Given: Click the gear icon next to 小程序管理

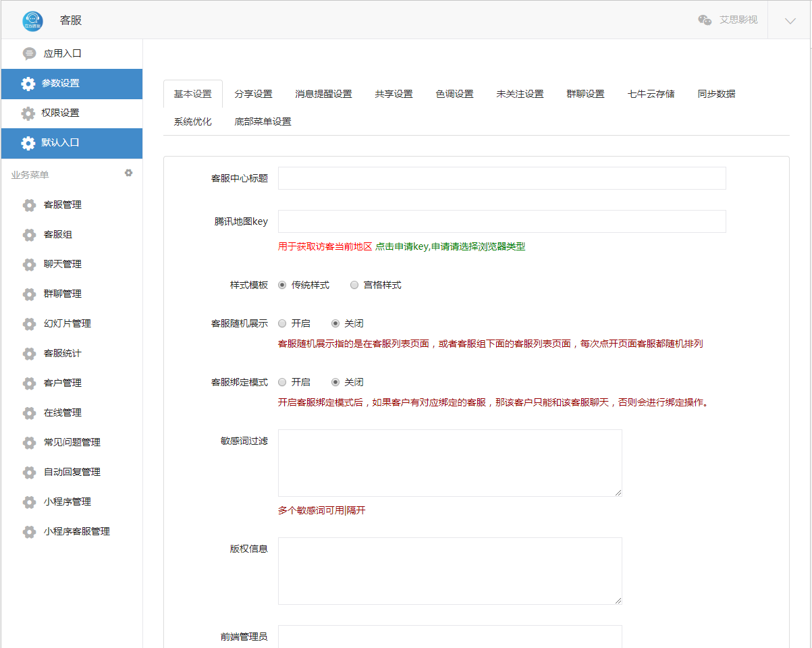Looking at the screenshot, I should 29,502.
